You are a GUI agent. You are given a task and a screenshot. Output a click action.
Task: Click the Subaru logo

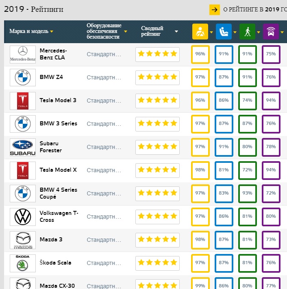coord(23,147)
